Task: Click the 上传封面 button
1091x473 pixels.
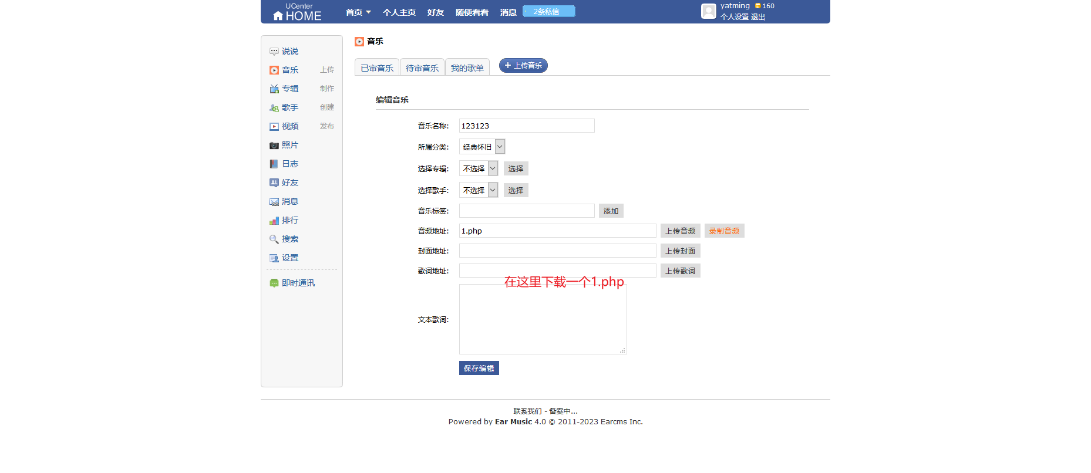Action: pyautogui.click(x=681, y=251)
